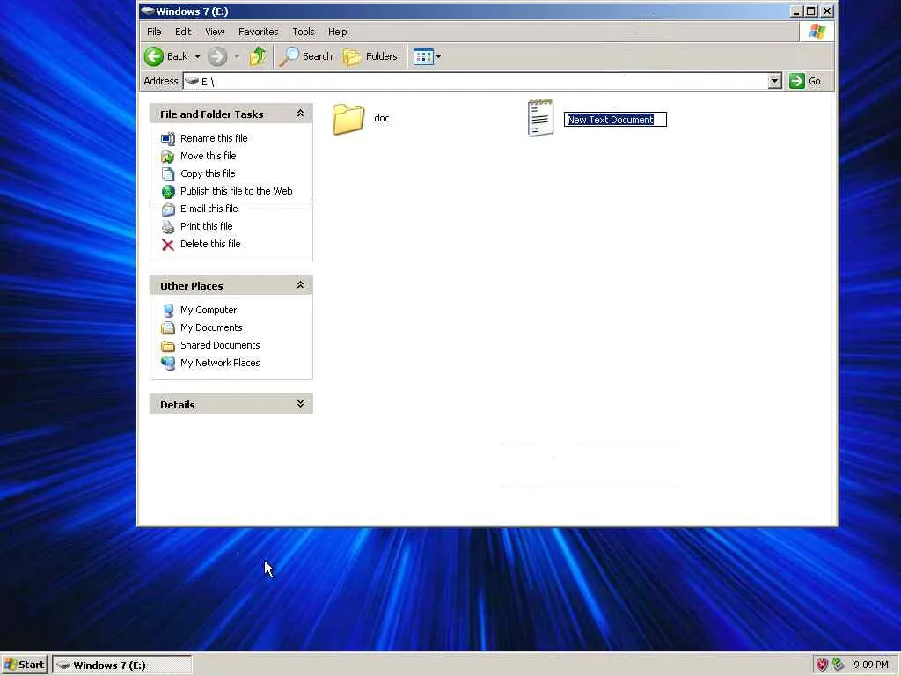Click the Windows flag logo
The height and width of the screenshot is (676, 901).
point(817,32)
